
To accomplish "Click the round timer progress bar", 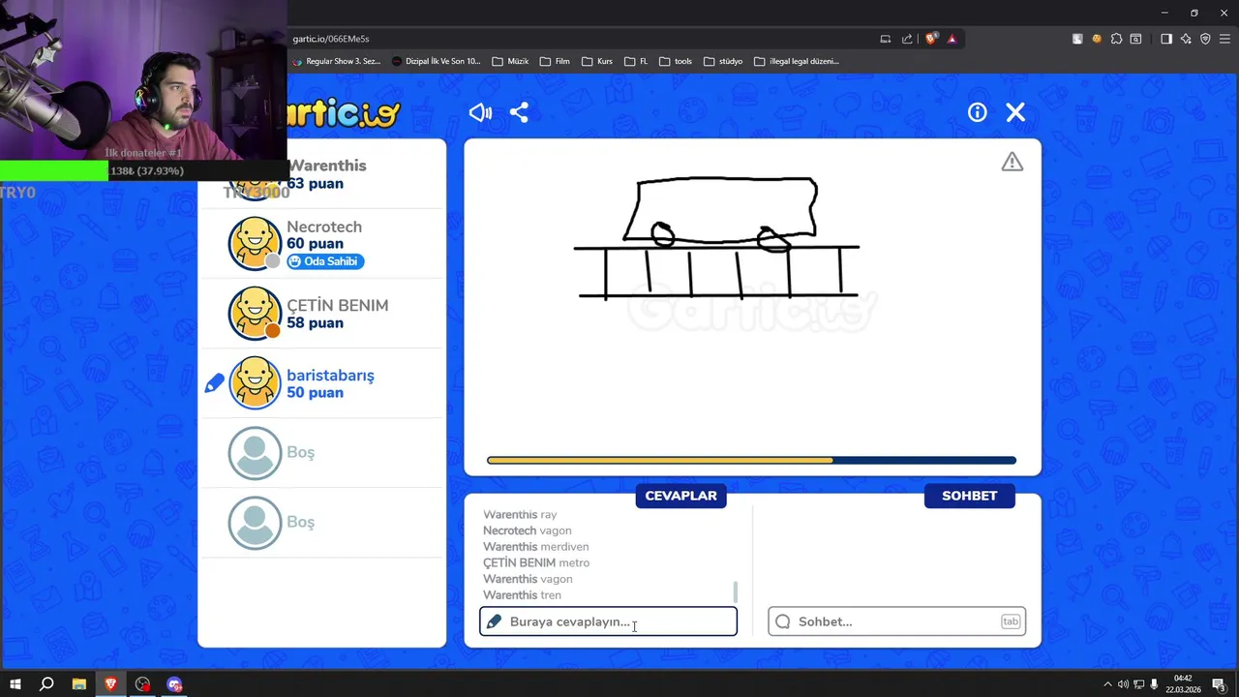I will [x=751, y=460].
